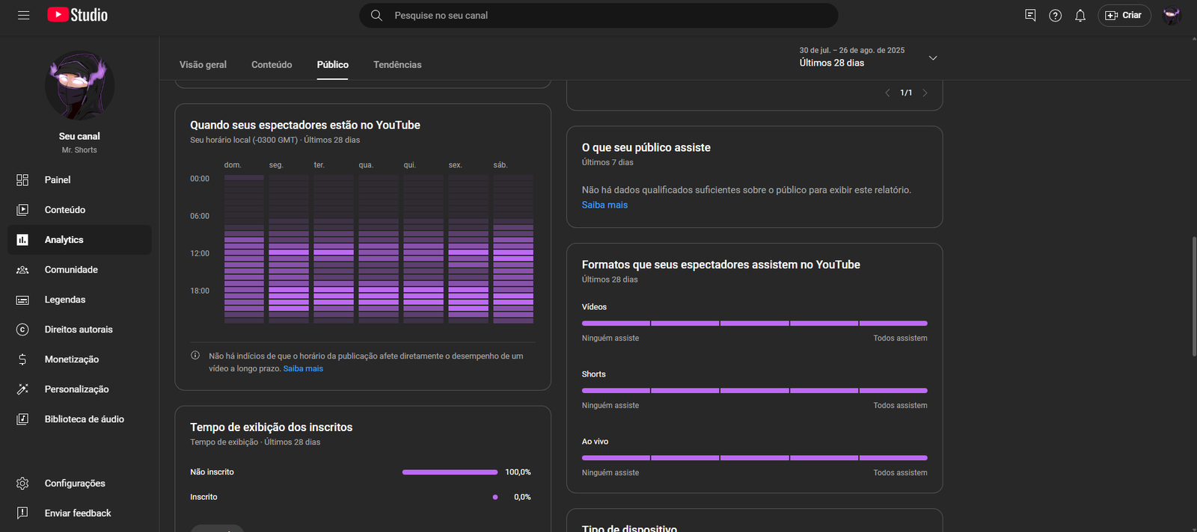Click the Ao vivo format bar
The width and height of the screenshot is (1197, 532).
[x=754, y=457]
